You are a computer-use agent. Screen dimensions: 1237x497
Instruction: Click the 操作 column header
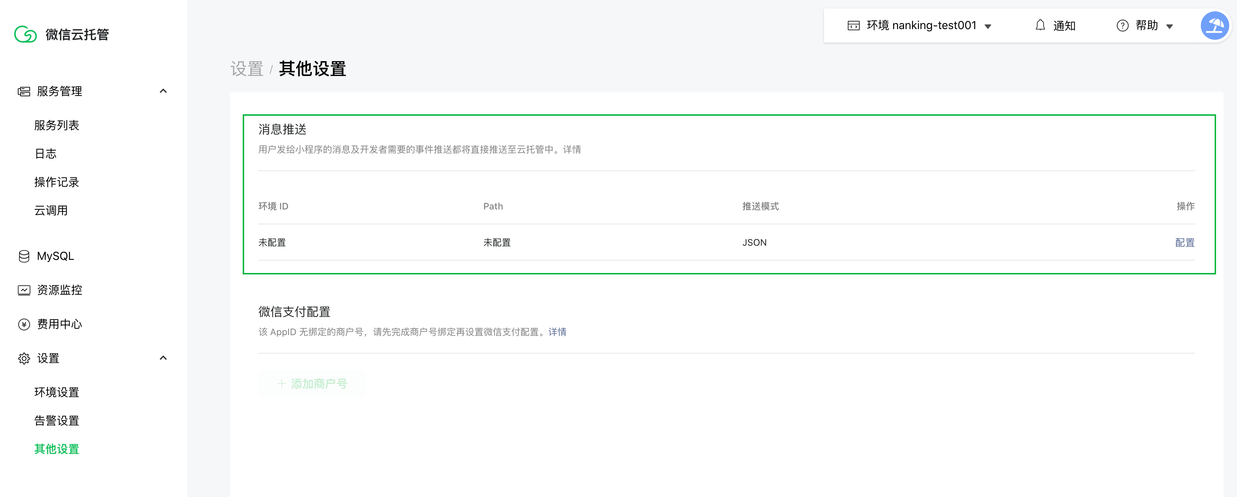(1185, 206)
